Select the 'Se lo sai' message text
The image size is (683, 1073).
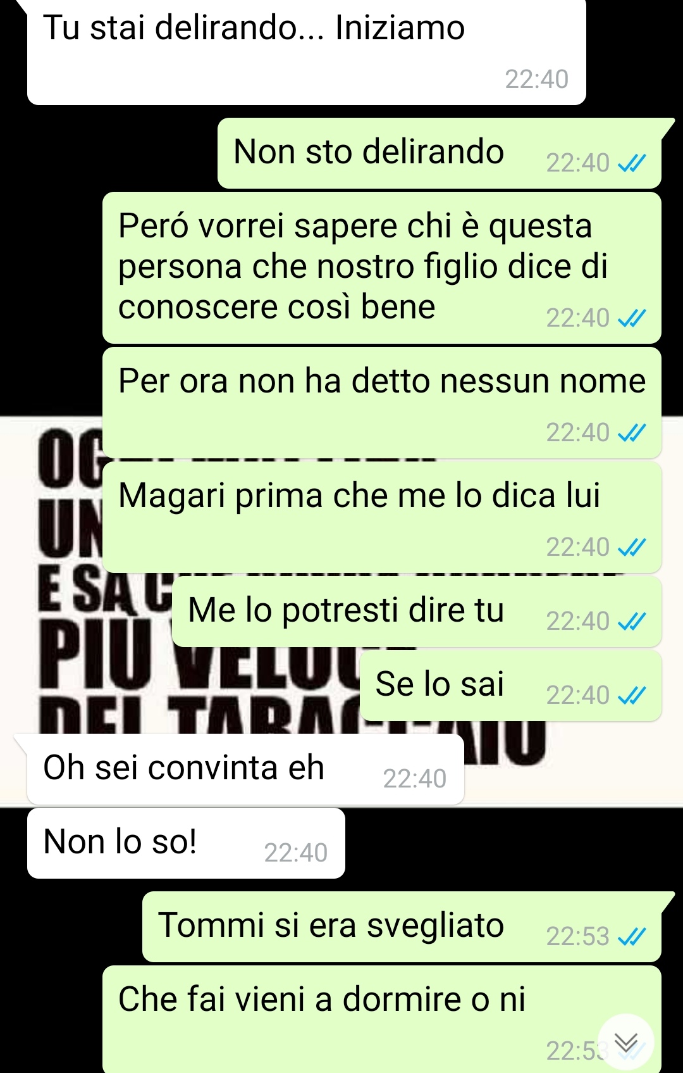(x=440, y=684)
